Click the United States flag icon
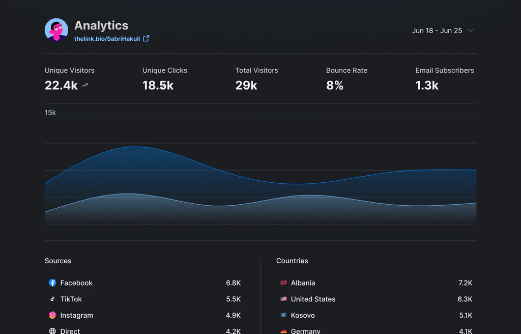This screenshot has height=334, width=521. pos(283,299)
